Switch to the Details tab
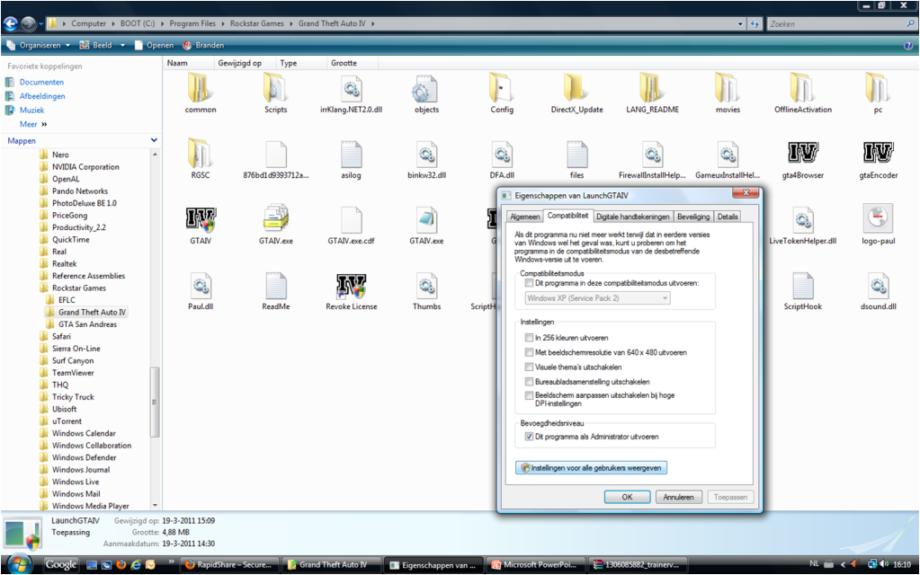The height and width of the screenshot is (575, 920). coord(728,217)
